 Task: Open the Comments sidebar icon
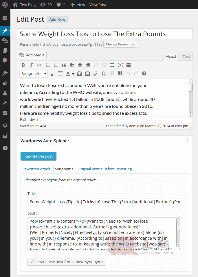pyautogui.click(x=5, y=61)
